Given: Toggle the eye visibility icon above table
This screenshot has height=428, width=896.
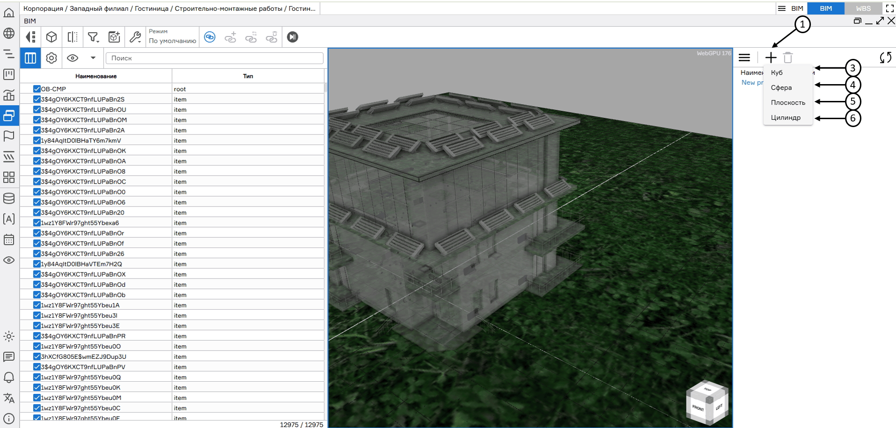Looking at the screenshot, I should (72, 58).
